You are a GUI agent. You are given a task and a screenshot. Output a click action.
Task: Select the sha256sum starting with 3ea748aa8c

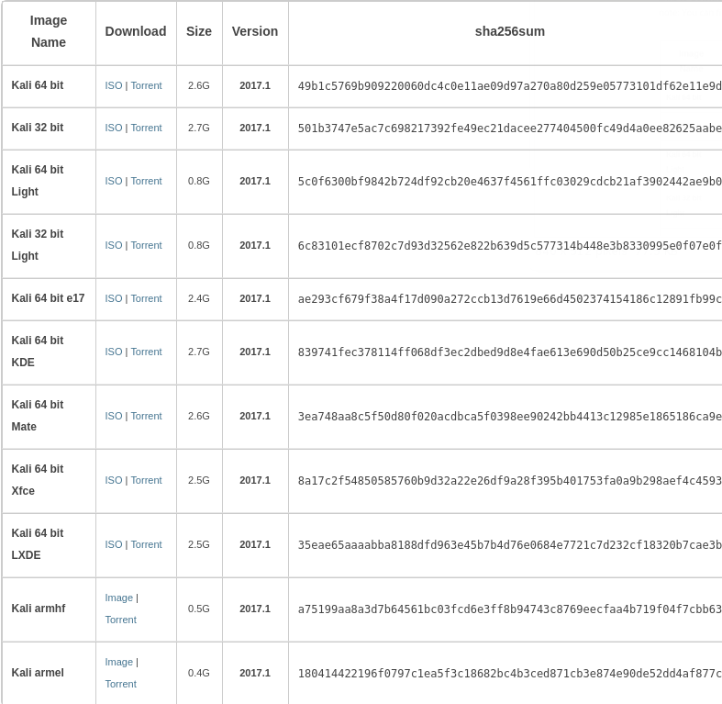[x=510, y=417]
